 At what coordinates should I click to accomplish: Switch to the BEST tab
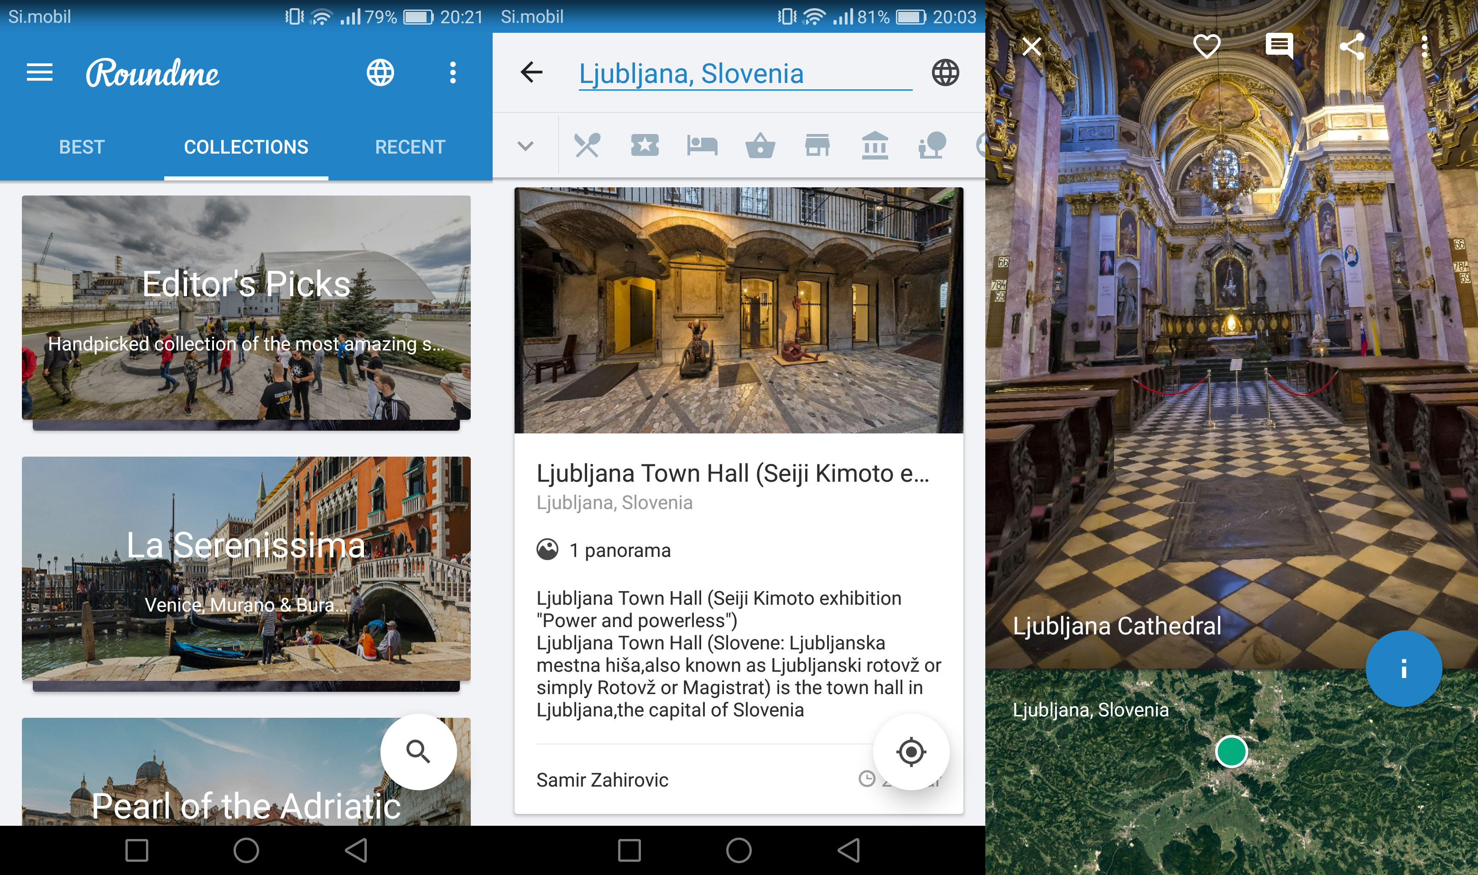[x=82, y=147]
